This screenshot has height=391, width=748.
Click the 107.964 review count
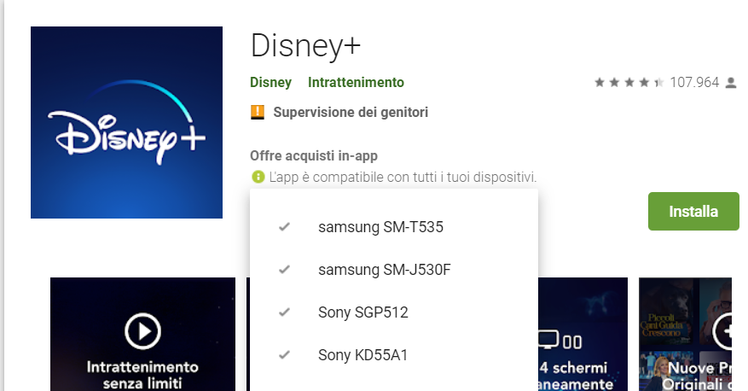pos(694,83)
